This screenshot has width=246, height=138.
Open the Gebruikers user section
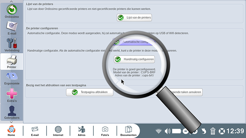[x=12, y=112]
